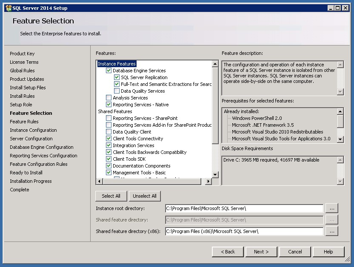Screen dimensions: 354x267
Task: Click the SQL Server Setup title bar icon
Action: coord(7,8)
